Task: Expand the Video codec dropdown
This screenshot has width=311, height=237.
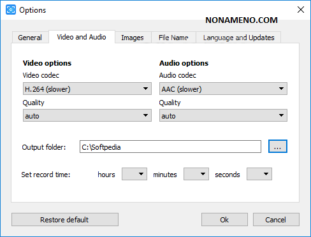Action: [x=87, y=89]
